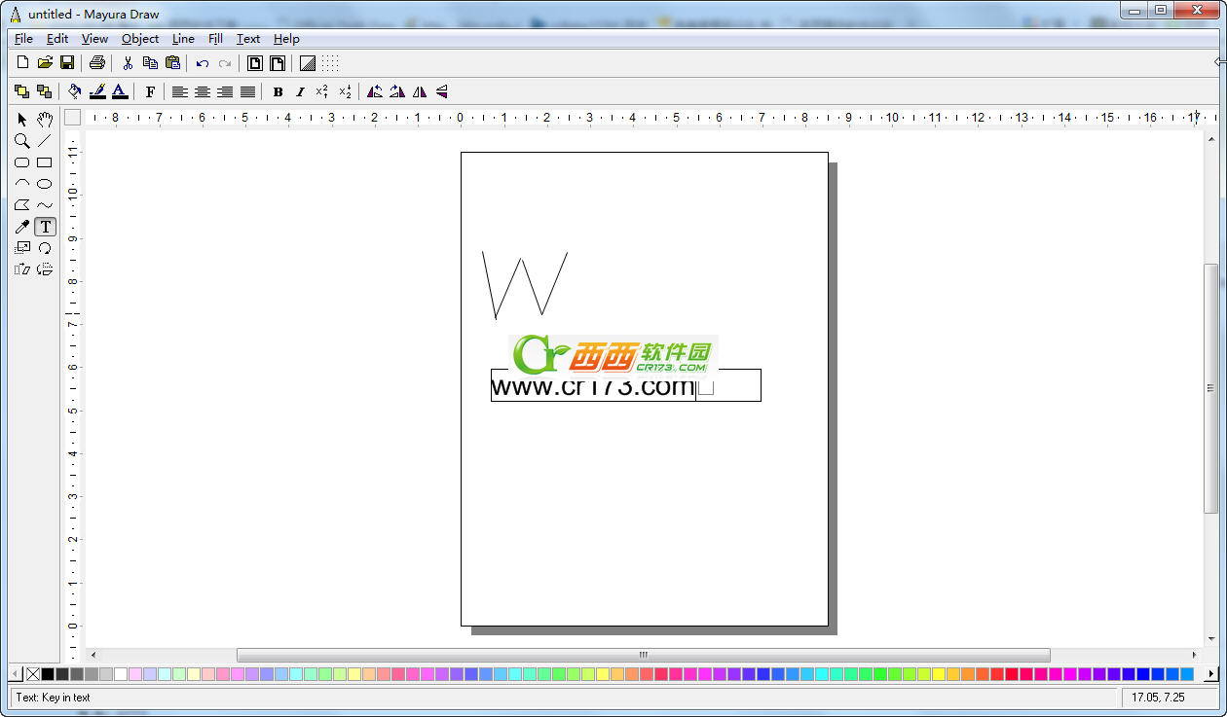Cut selection with the scissors icon

(x=127, y=63)
